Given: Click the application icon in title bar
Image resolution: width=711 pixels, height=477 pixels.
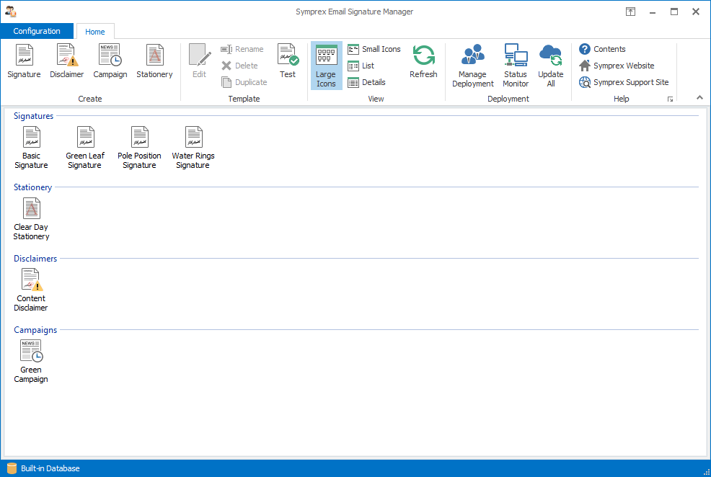Looking at the screenshot, I should 11,12.
